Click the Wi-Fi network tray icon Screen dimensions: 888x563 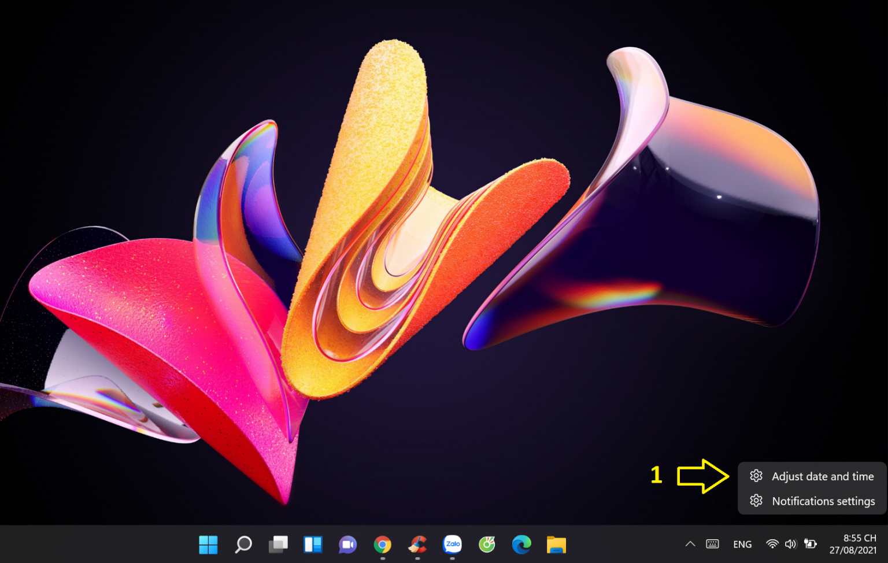coord(772,544)
